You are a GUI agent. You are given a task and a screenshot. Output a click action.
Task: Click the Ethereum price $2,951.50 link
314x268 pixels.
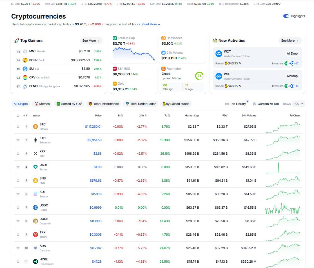click(95, 140)
